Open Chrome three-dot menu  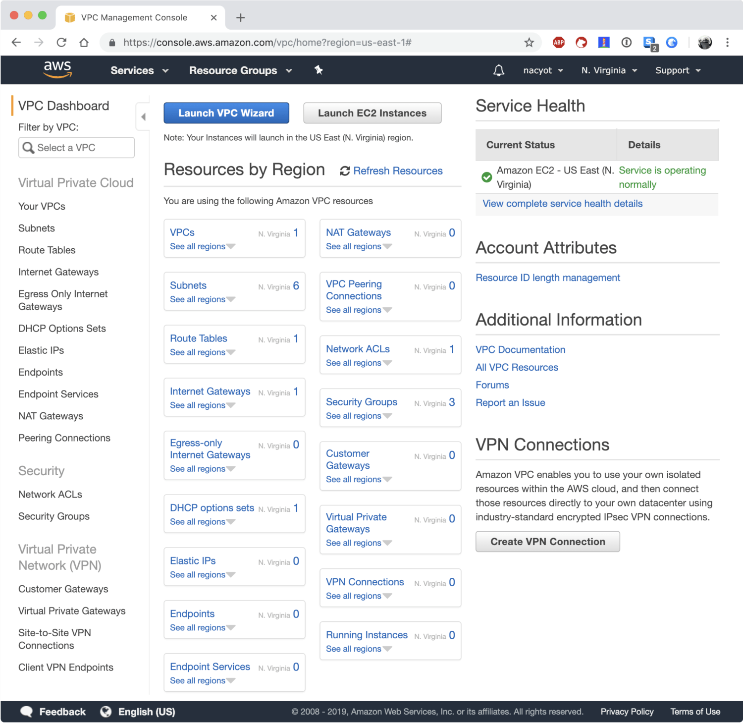tap(727, 43)
